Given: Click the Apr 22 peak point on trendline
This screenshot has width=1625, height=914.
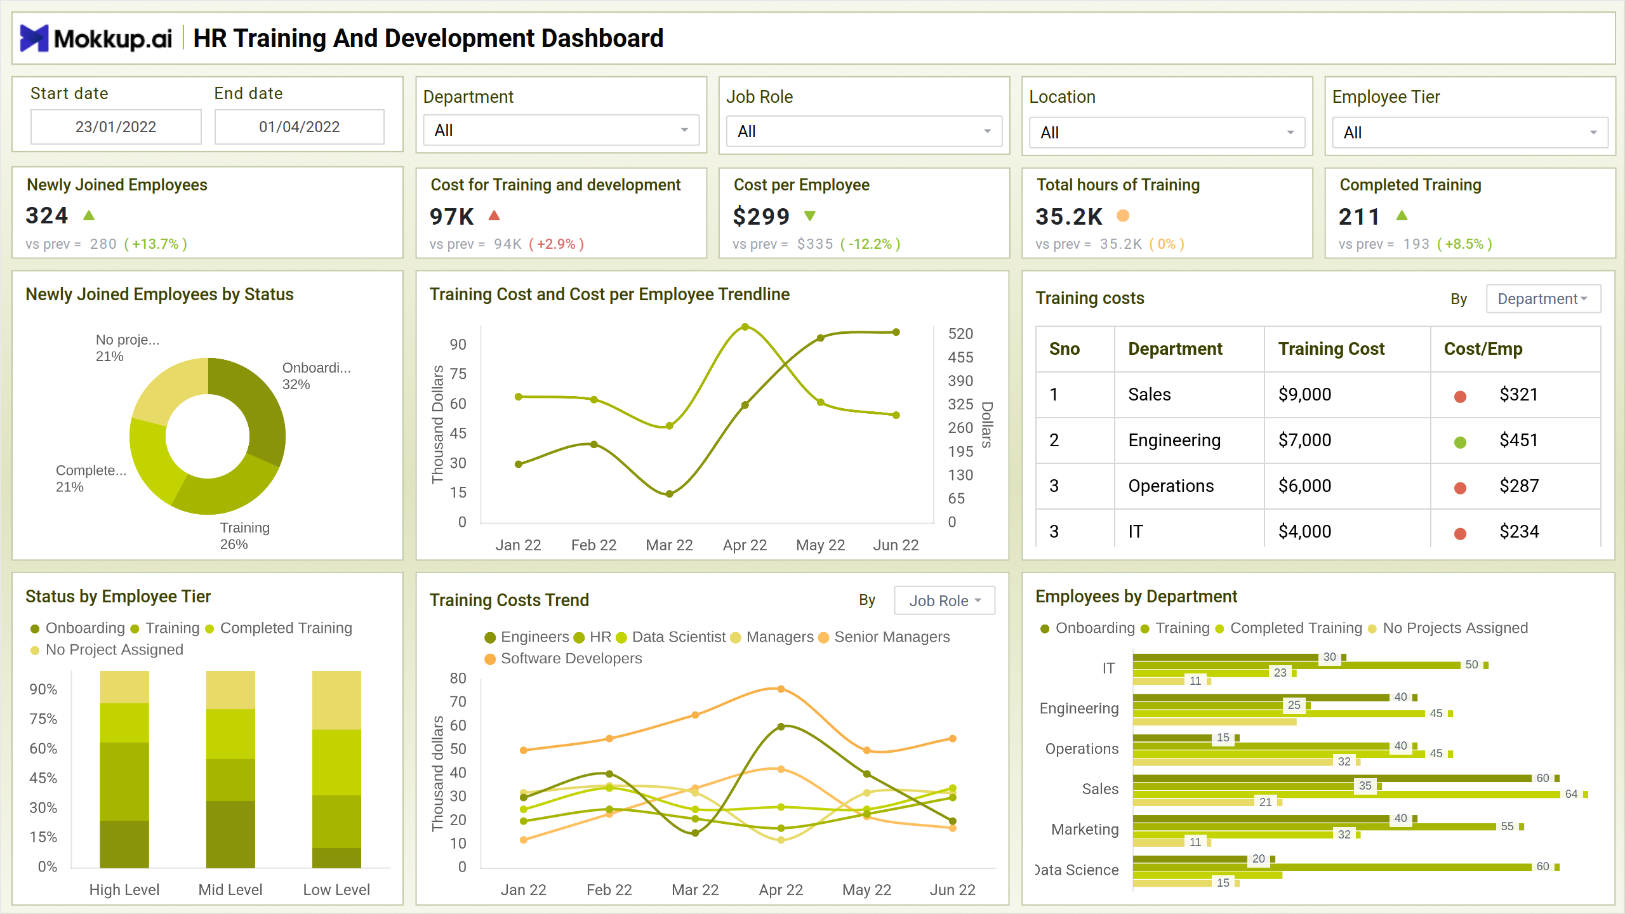Looking at the screenshot, I should (x=745, y=328).
